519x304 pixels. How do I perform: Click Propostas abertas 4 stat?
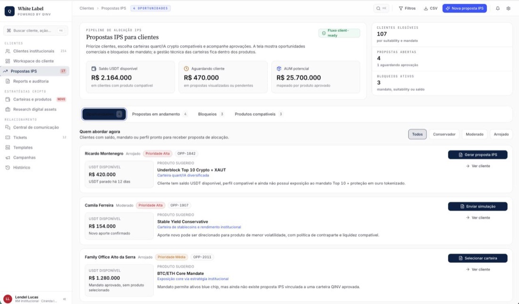442,58
